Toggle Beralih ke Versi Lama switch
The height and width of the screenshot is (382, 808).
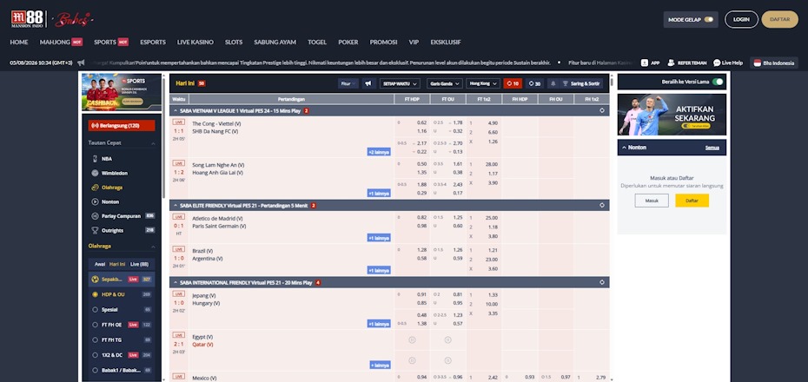(719, 82)
